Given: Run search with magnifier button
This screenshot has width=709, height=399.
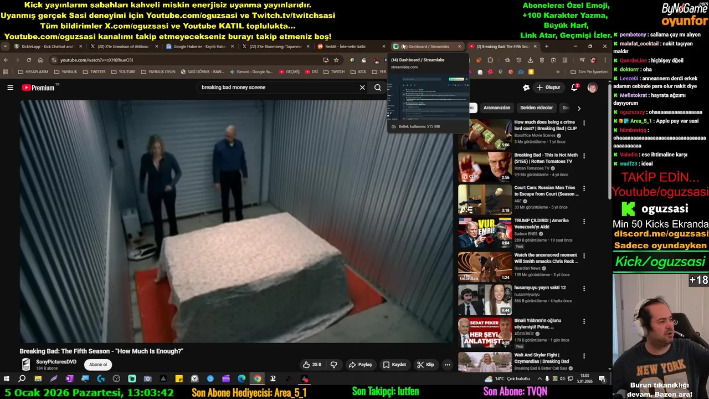Looking at the screenshot, I should [x=378, y=88].
